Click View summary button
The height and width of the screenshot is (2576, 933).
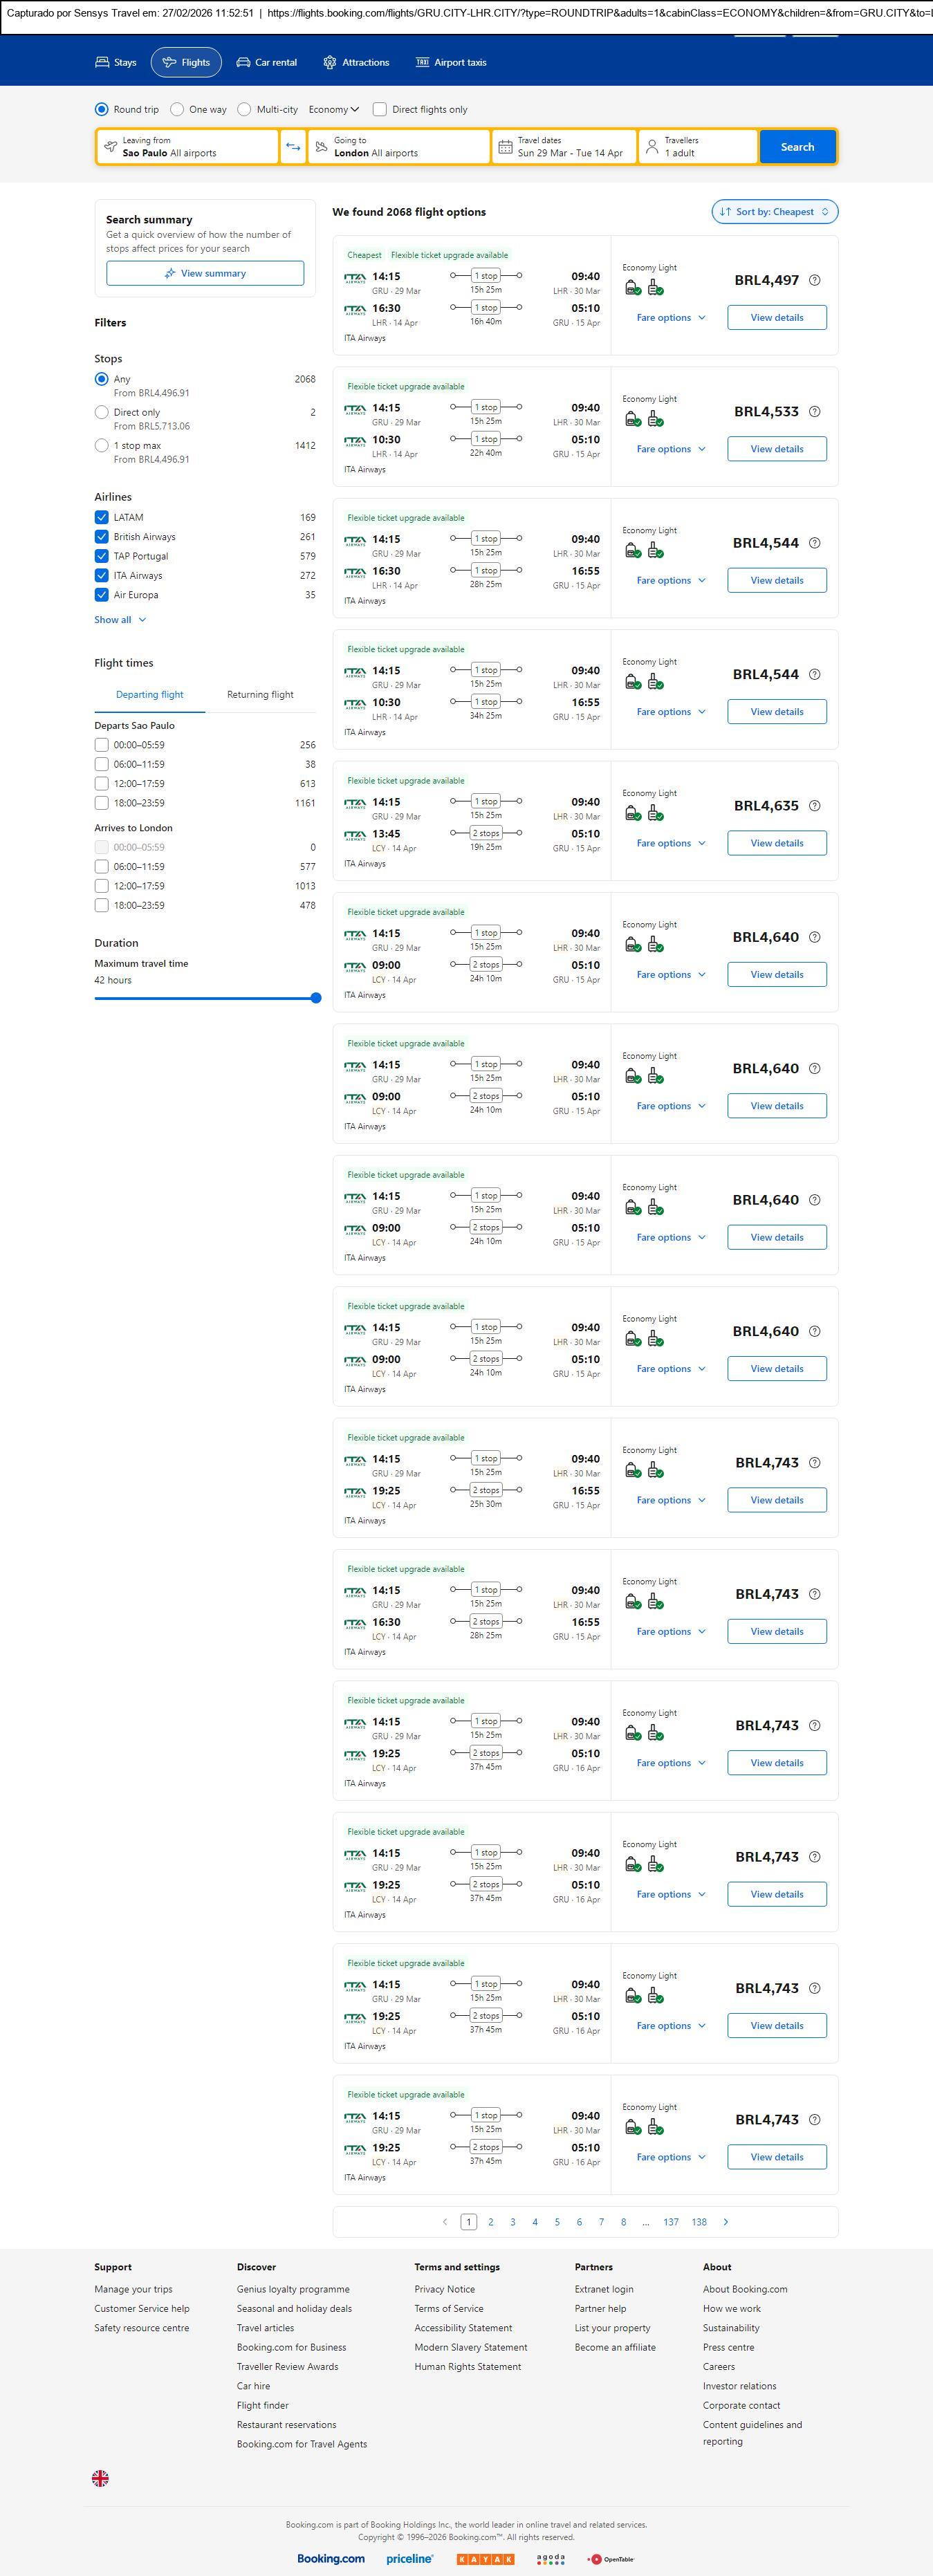point(205,273)
